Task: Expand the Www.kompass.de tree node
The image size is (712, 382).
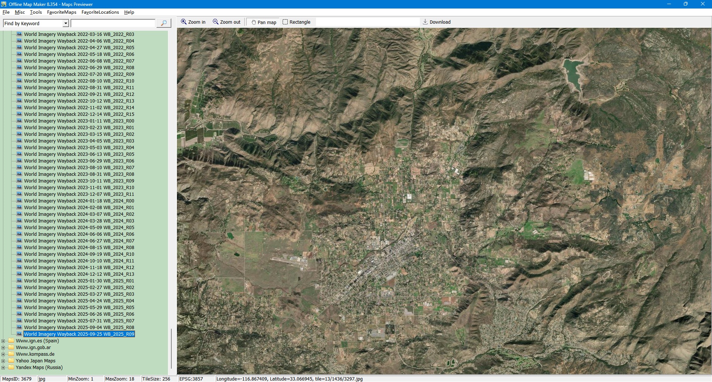Action: pyautogui.click(x=3, y=354)
